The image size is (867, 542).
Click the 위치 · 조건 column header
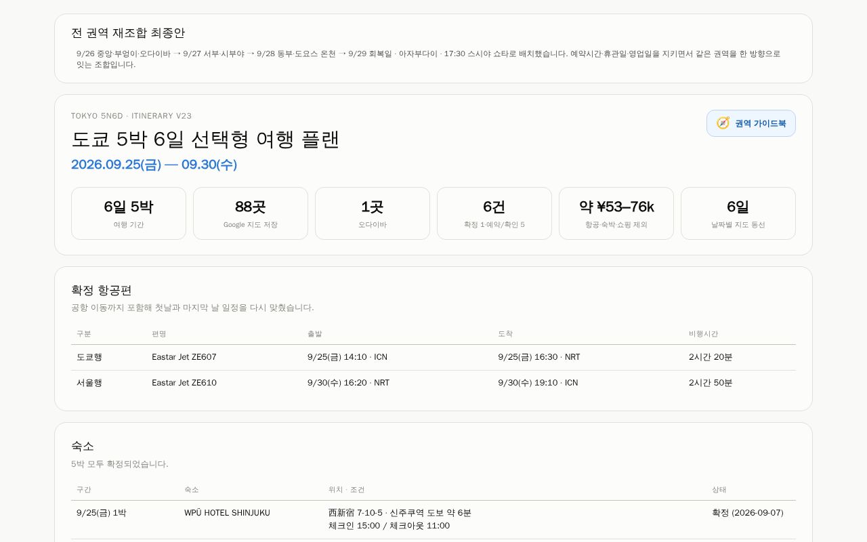tap(347, 490)
